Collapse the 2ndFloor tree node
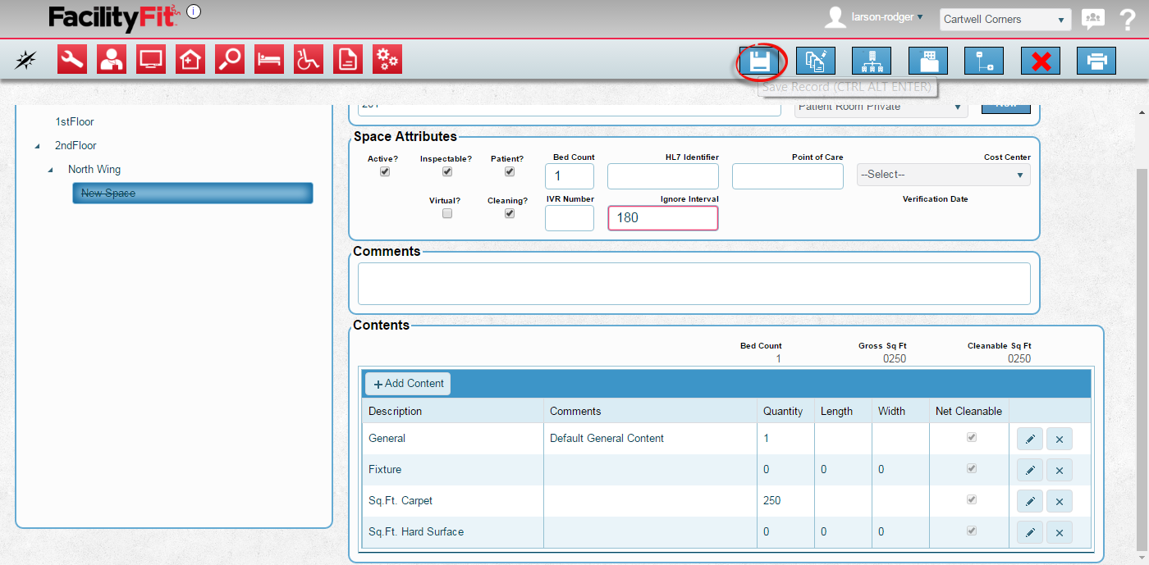1149x565 pixels. 37,146
